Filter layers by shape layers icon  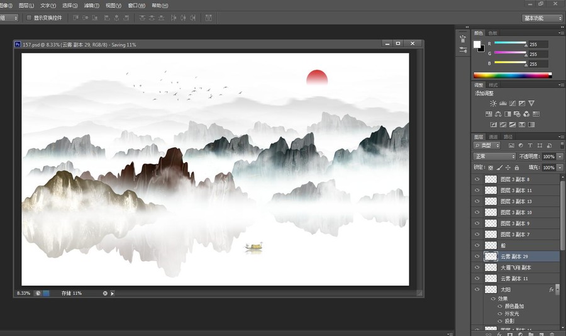[x=540, y=145]
